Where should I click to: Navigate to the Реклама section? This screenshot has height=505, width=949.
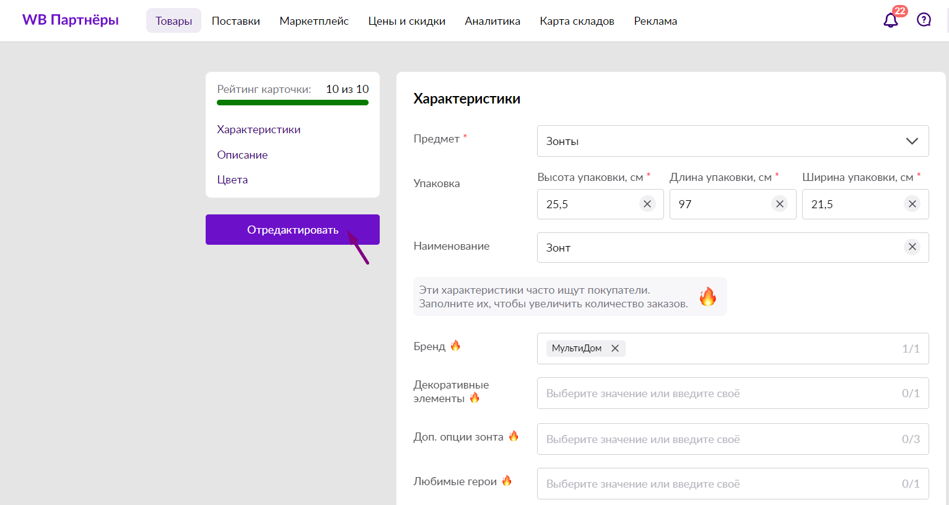pos(655,20)
